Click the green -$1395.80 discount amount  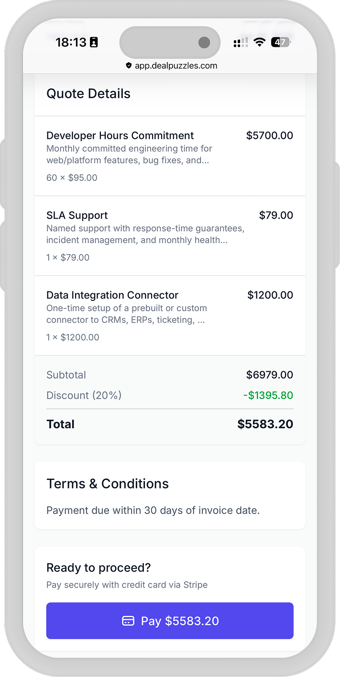(268, 396)
